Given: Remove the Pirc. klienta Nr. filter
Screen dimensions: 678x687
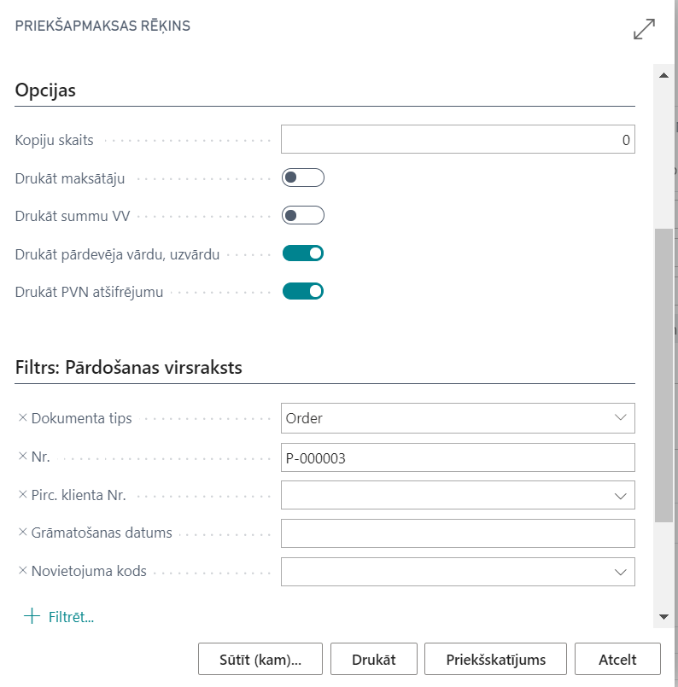Looking at the screenshot, I should pyautogui.click(x=23, y=494).
